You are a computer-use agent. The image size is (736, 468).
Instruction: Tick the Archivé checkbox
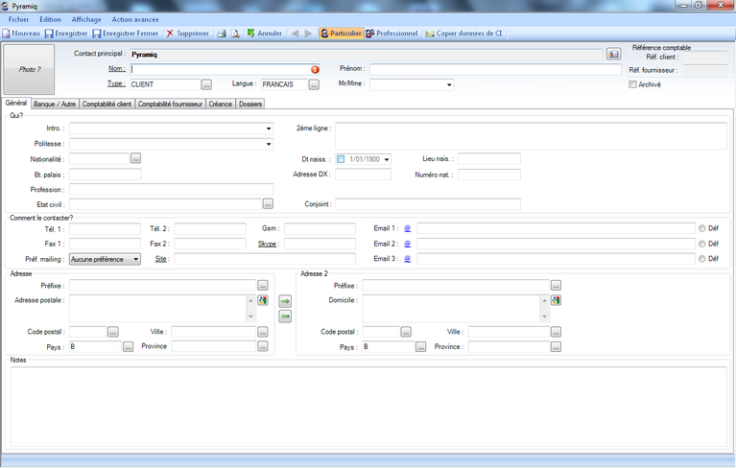click(x=632, y=84)
